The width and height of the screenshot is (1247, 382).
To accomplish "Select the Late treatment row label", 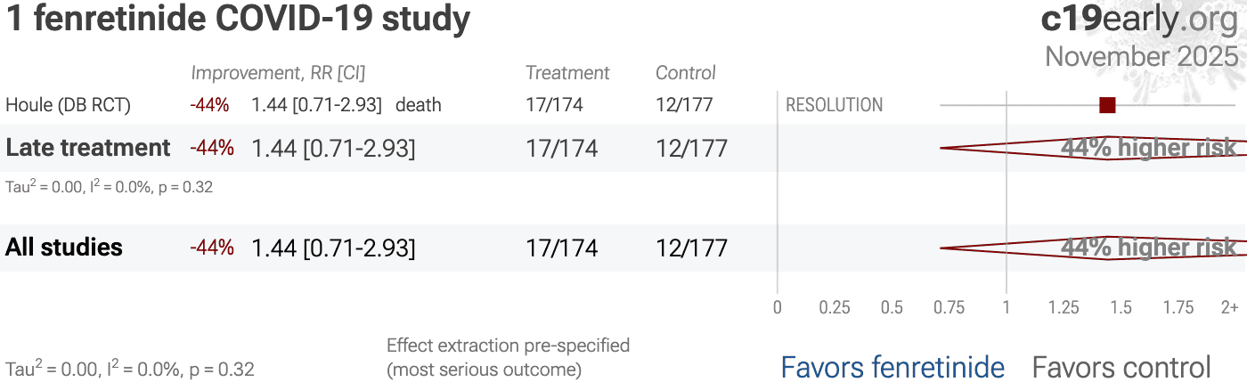I will pos(88,148).
